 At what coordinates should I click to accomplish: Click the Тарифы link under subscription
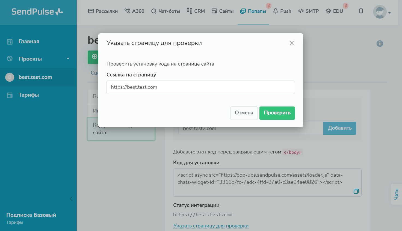click(x=14, y=222)
